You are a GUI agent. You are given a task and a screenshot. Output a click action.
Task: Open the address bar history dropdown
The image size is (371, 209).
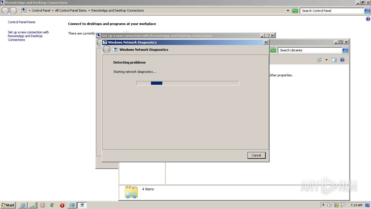(288, 11)
